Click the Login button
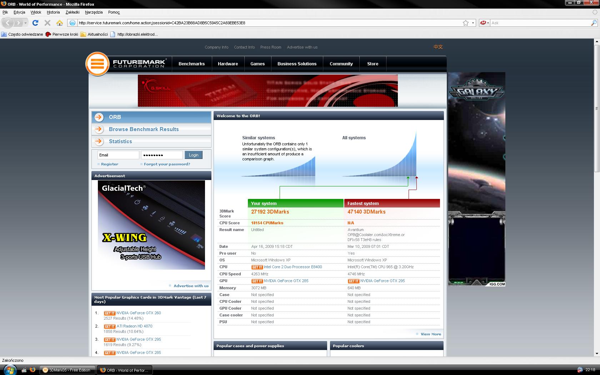Screen dimensions: 600x375 (x=194, y=155)
